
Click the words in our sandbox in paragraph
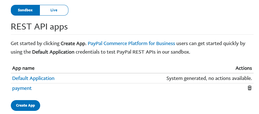(178, 52)
